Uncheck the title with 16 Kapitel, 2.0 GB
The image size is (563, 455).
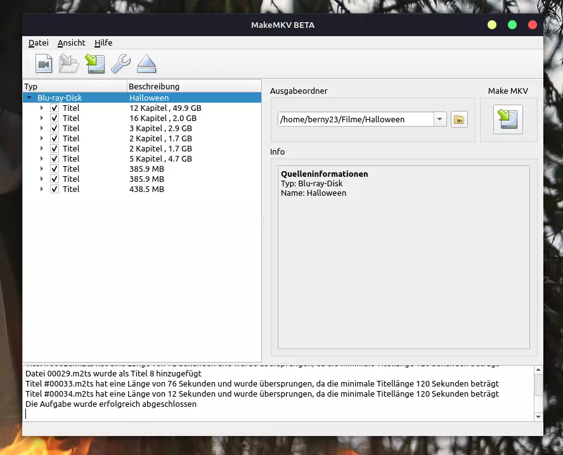tap(55, 118)
